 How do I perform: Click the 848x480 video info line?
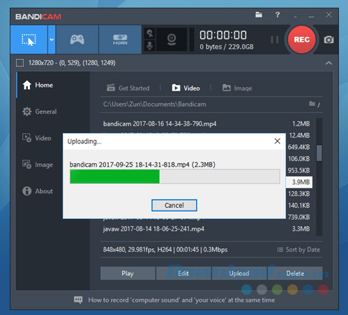[165, 249]
